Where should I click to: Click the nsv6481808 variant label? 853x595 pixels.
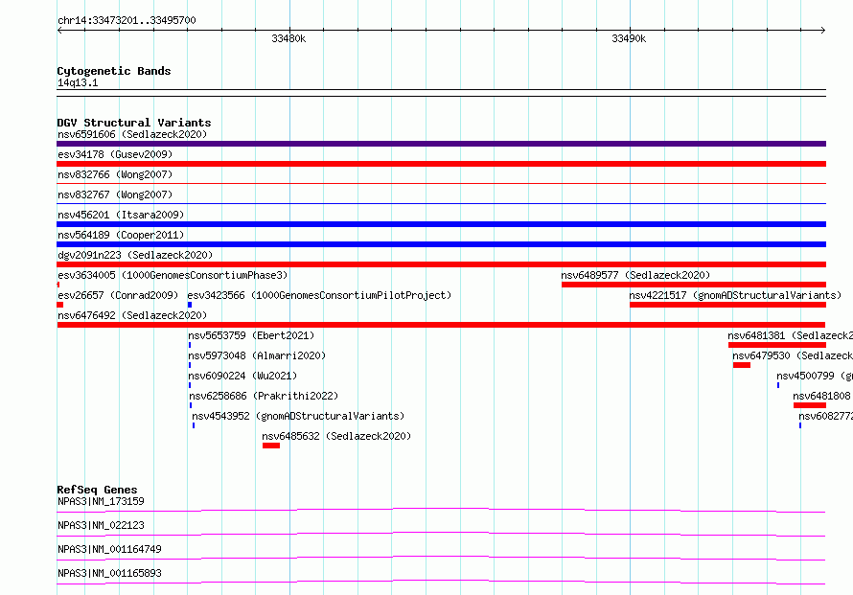821,396
